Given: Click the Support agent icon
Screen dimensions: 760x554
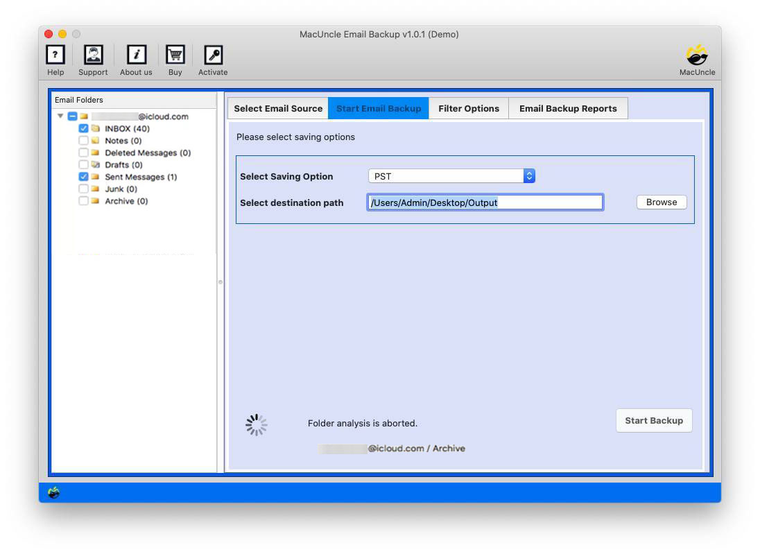Looking at the screenshot, I should point(93,55).
